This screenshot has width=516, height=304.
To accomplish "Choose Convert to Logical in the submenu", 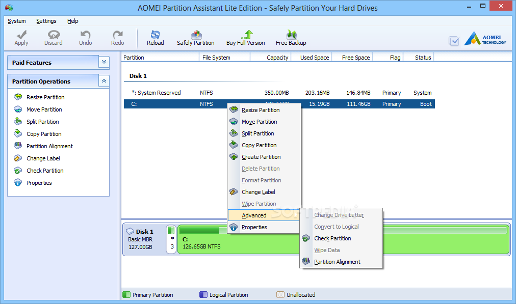I will [341, 227].
